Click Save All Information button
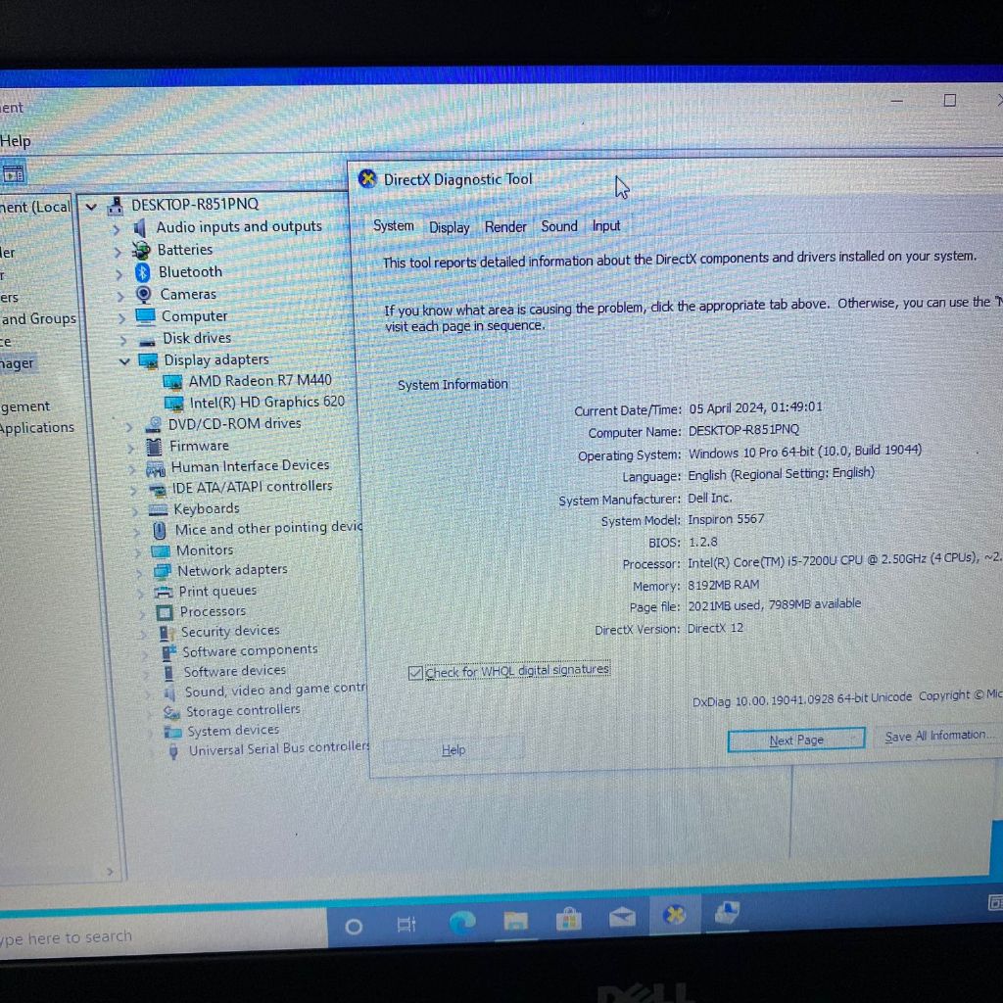This screenshot has width=1003, height=1003. pos(938,736)
